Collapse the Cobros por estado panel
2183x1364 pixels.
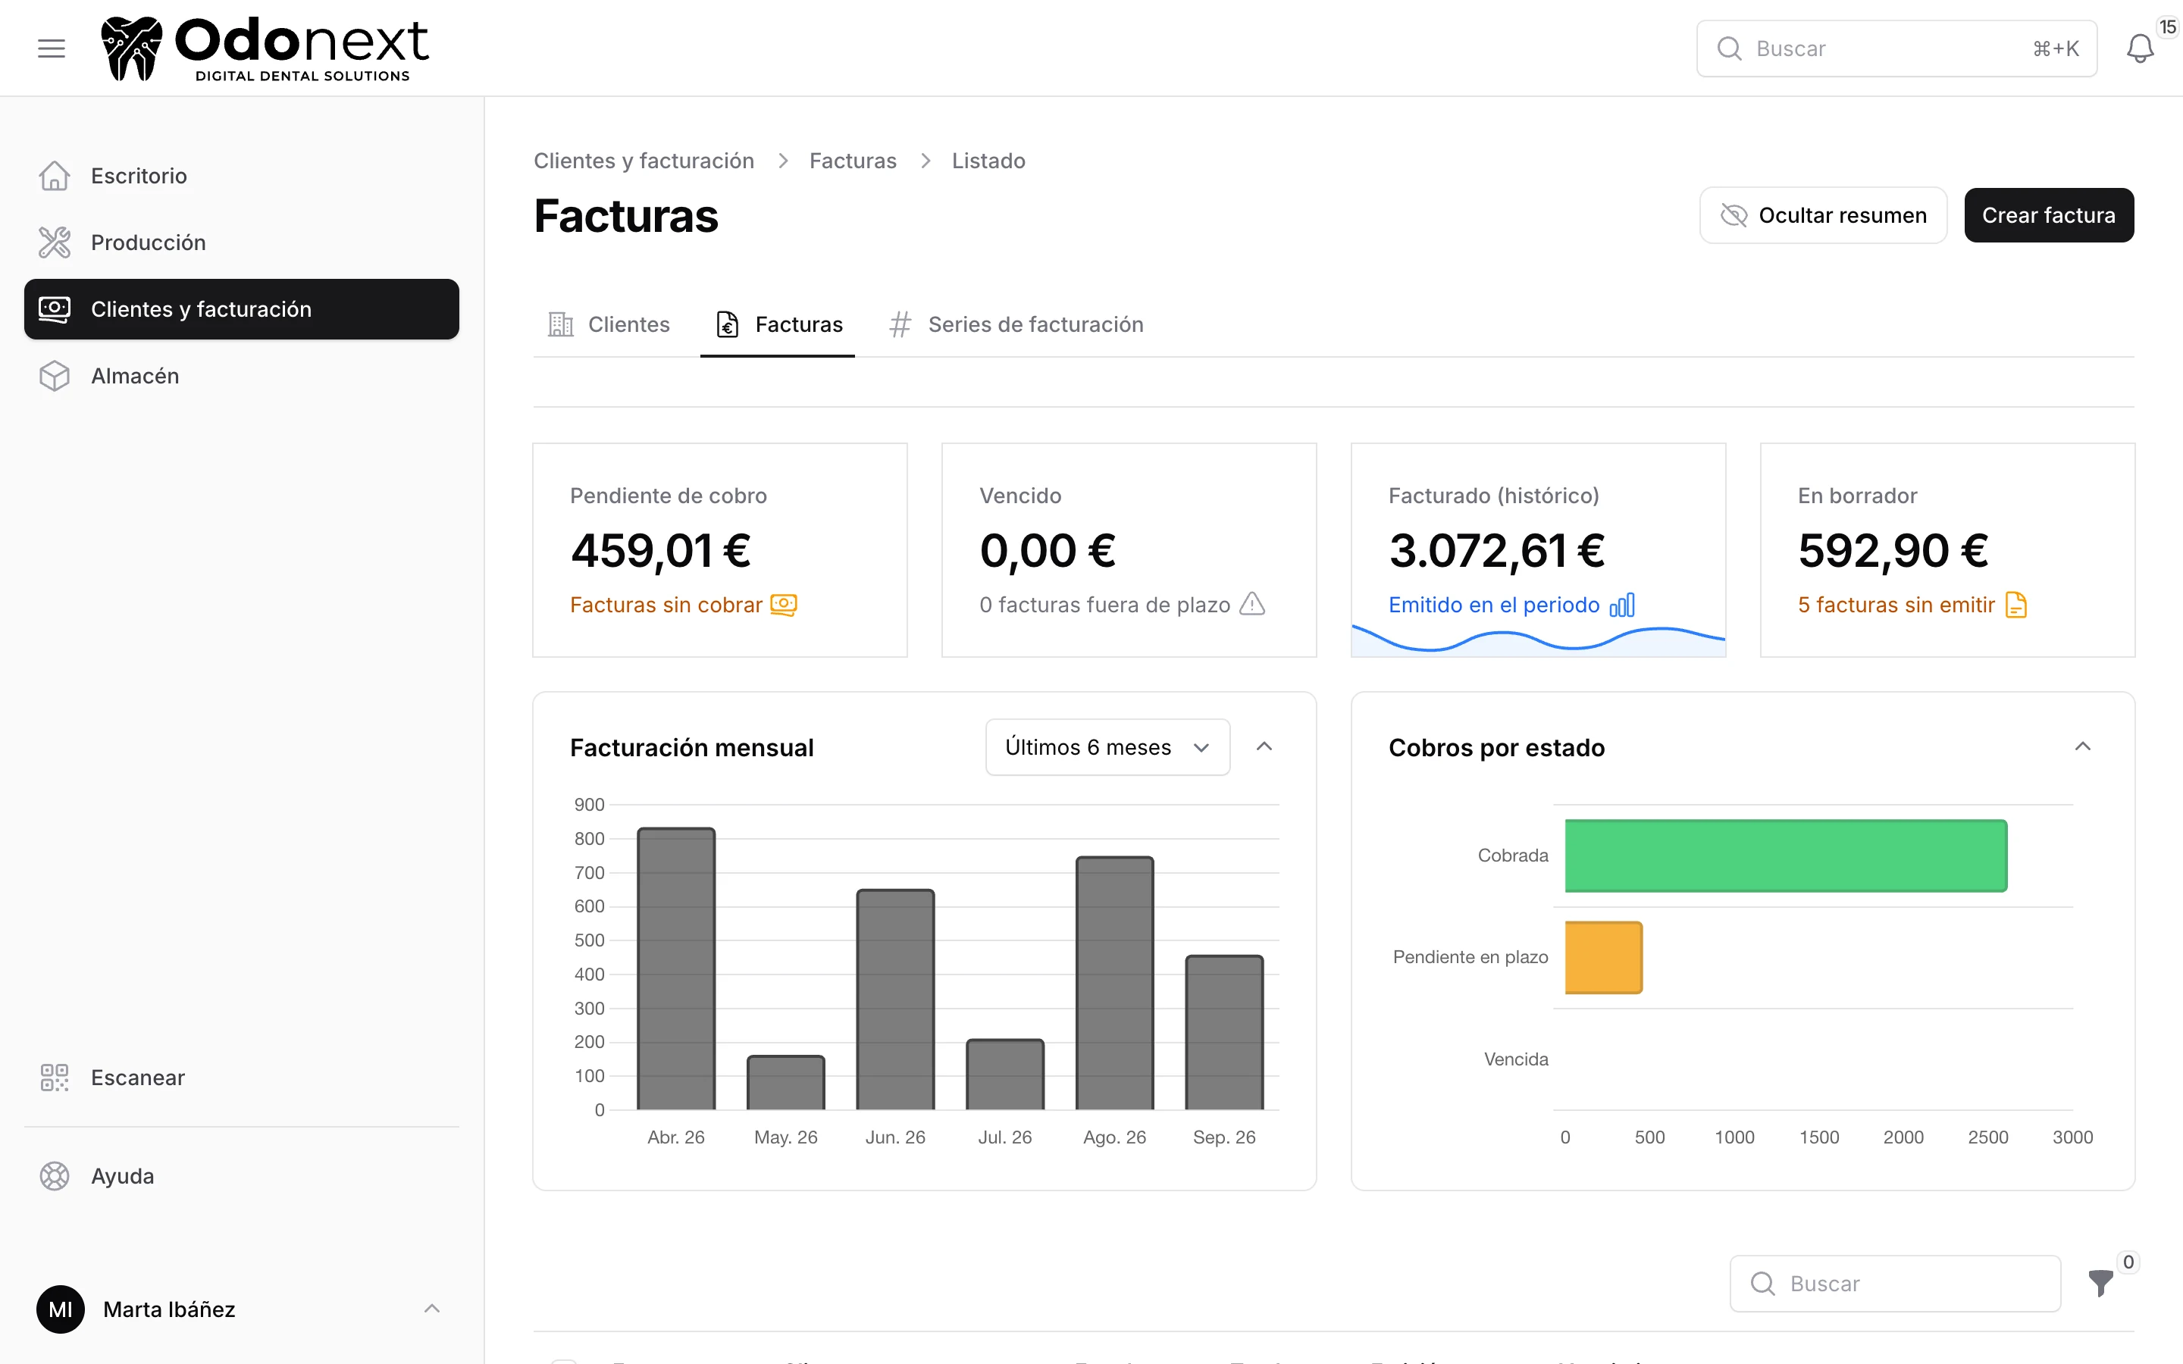(2083, 747)
